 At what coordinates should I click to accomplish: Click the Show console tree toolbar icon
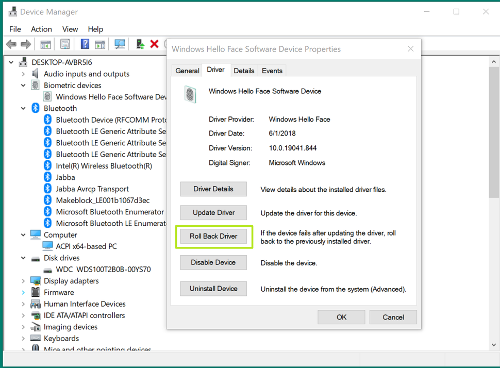pyautogui.click(x=45, y=44)
